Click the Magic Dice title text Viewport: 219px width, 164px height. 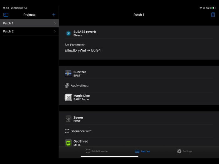tap(82, 96)
